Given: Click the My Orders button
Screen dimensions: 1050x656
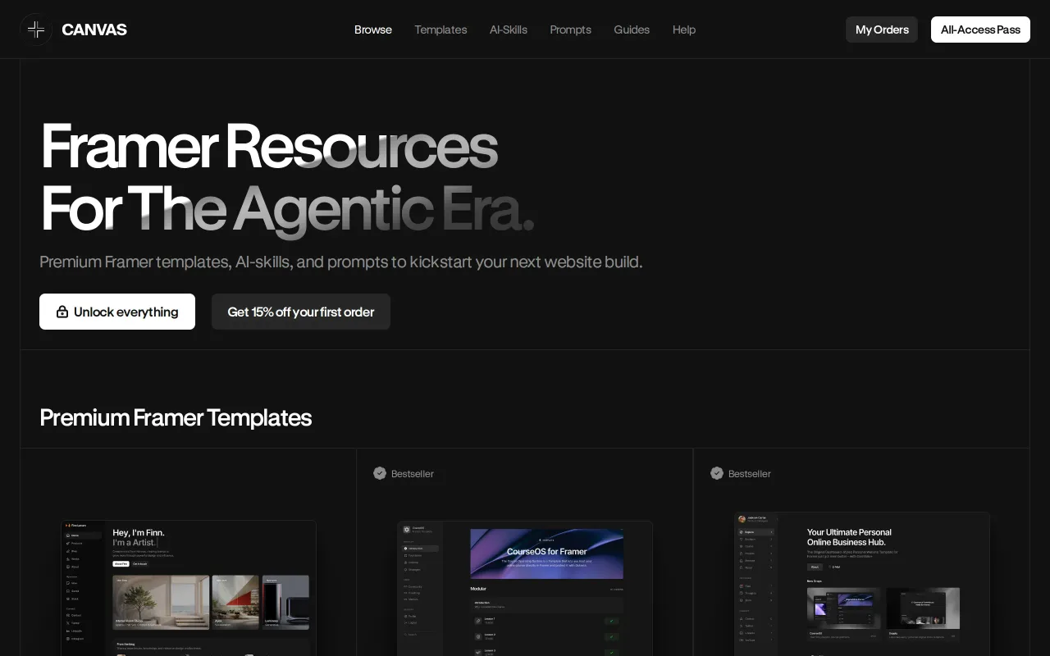Looking at the screenshot, I should 882,30.
